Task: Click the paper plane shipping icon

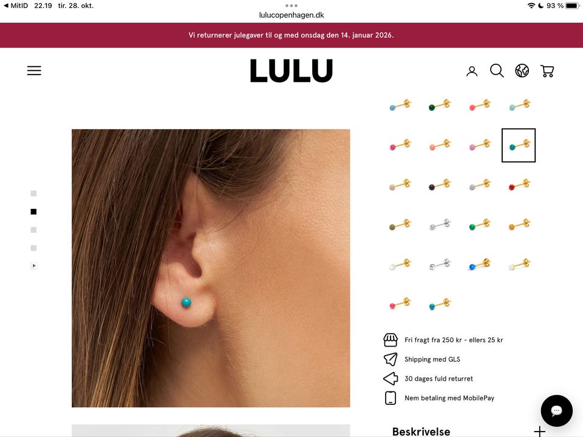Action: click(x=390, y=359)
